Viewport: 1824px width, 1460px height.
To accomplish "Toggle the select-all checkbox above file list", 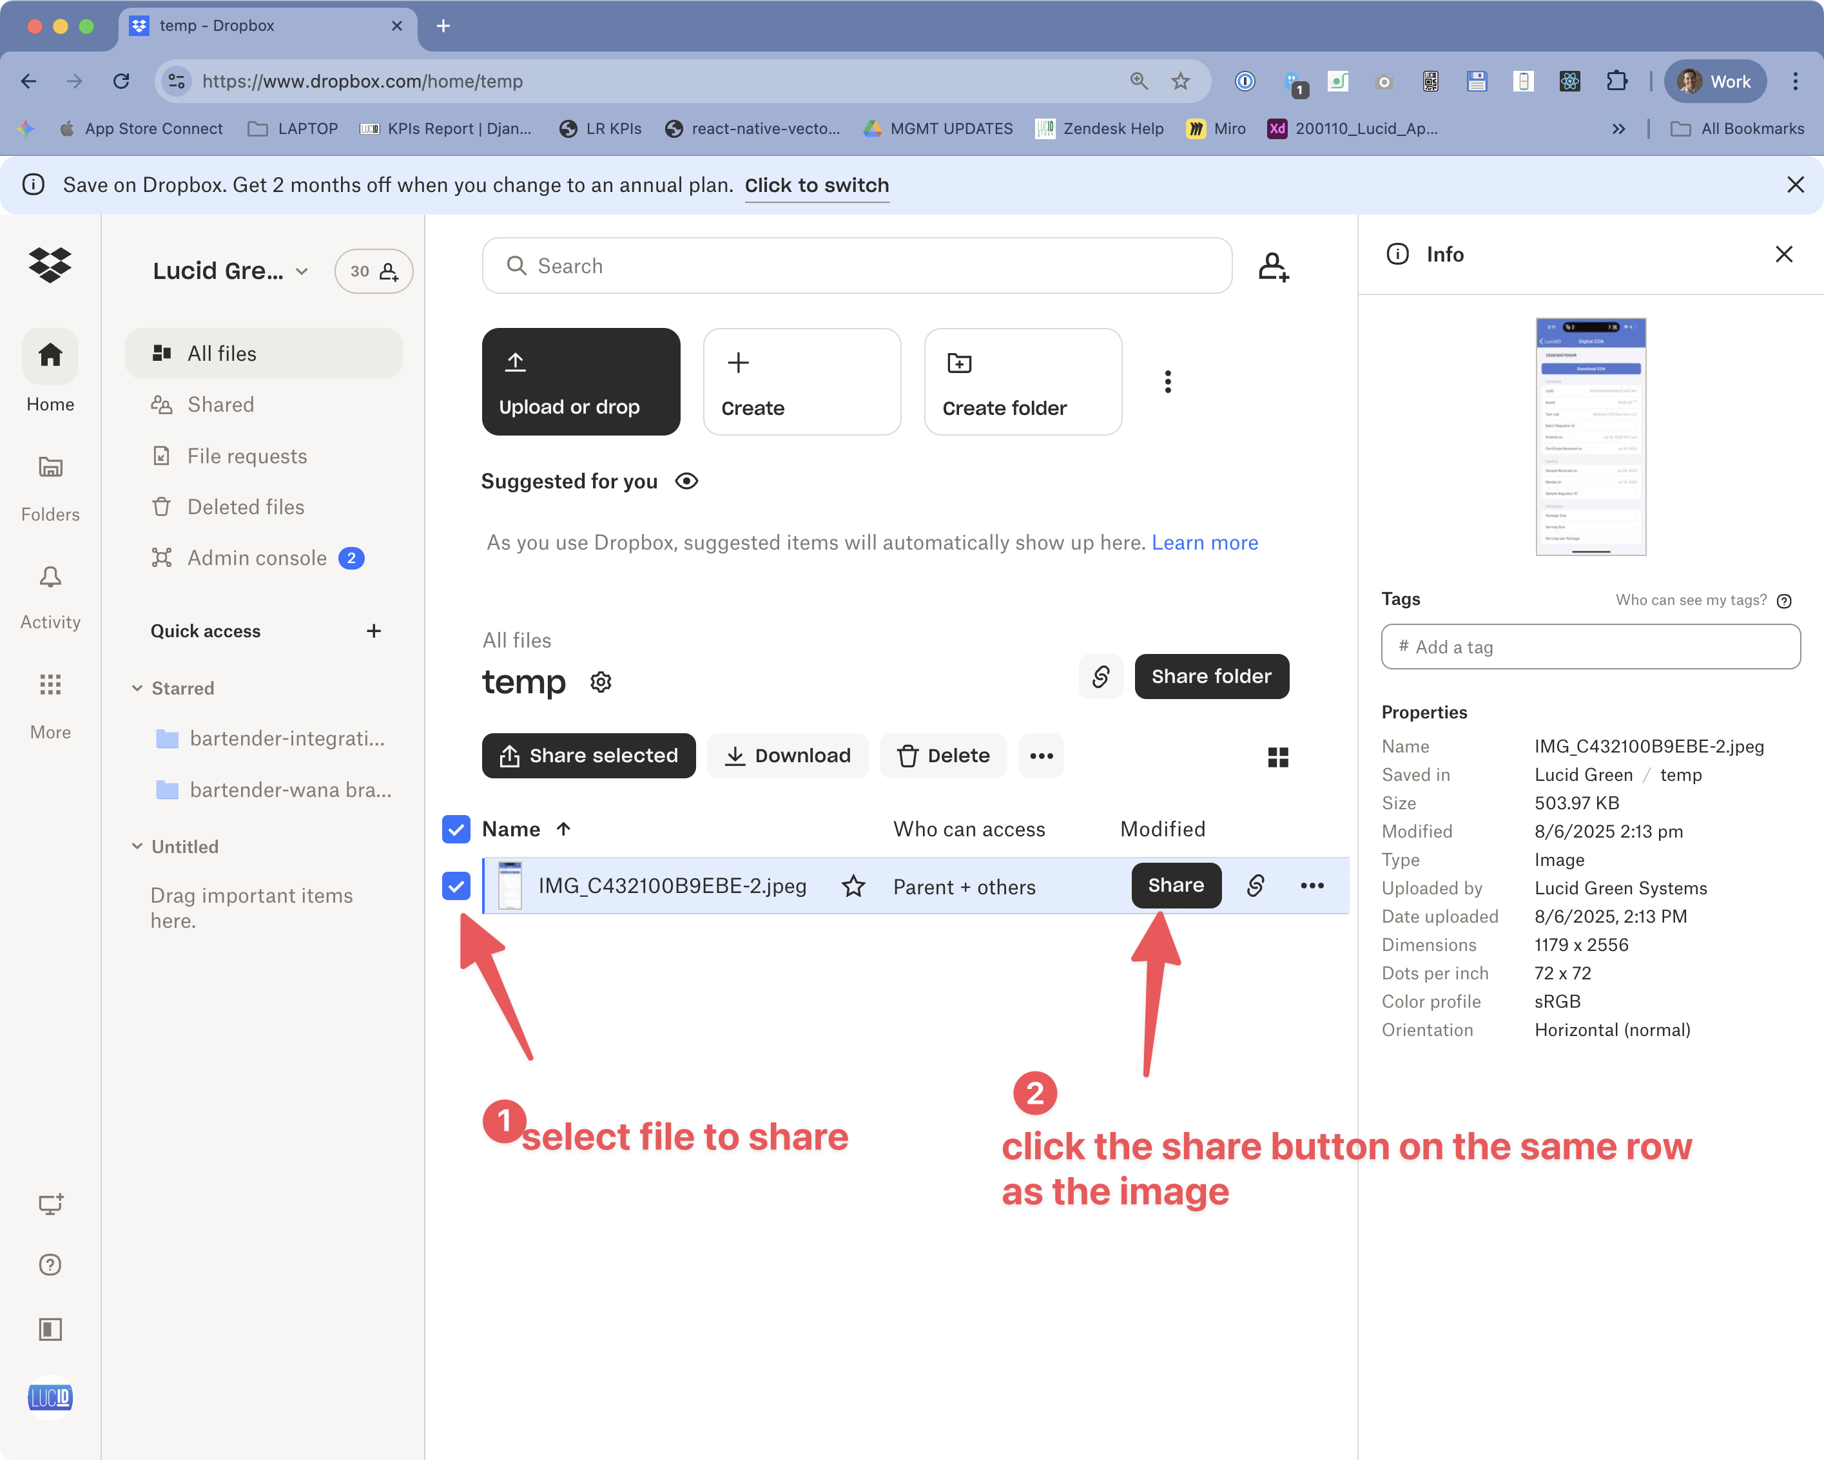I will tap(455, 829).
